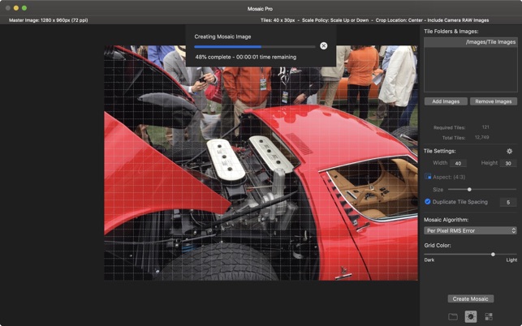Open the Mosaic Algorithm dropdown
This screenshot has height=326, width=522.
(x=470, y=230)
